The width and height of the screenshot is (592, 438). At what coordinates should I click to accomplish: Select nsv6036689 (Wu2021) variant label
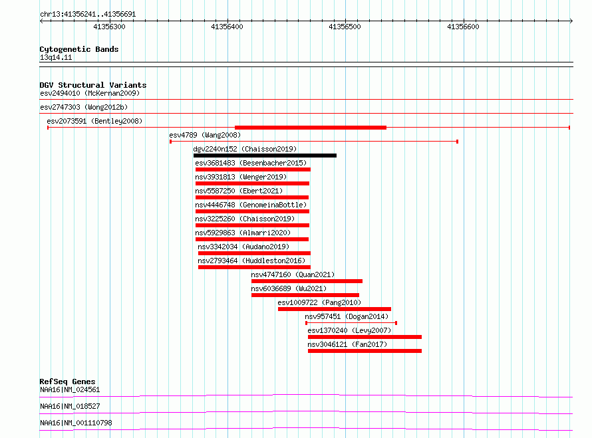[x=289, y=288]
